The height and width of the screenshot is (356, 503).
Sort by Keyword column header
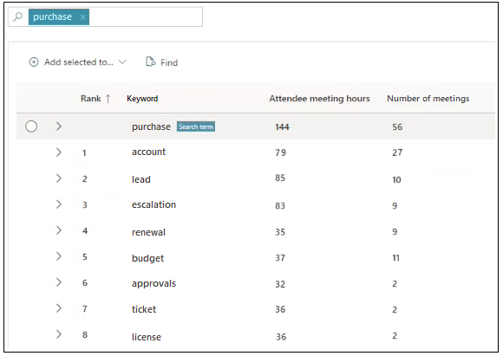pyautogui.click(x=142, y=99)
